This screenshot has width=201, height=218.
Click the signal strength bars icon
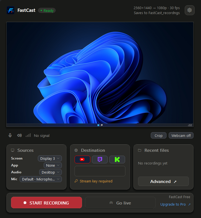(x=28, y=135)
